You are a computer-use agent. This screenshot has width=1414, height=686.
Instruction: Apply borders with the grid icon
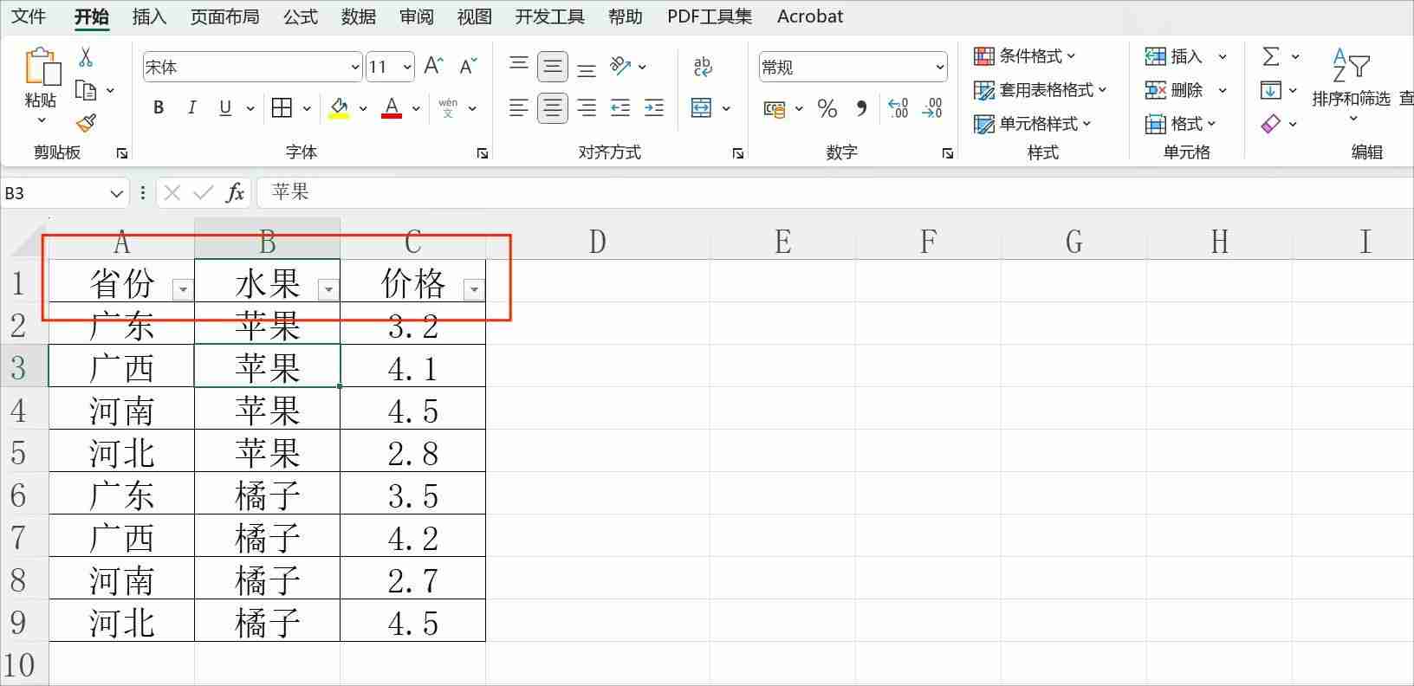tap(282, 107)
